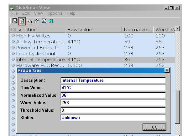
Task: Open the File menu
Action: tap(14, 13)
